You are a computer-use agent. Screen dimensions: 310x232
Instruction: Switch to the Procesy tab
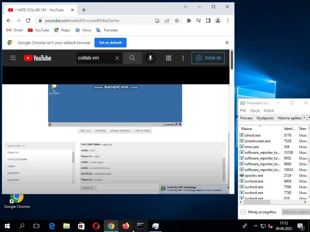click(x=246, y=118)
